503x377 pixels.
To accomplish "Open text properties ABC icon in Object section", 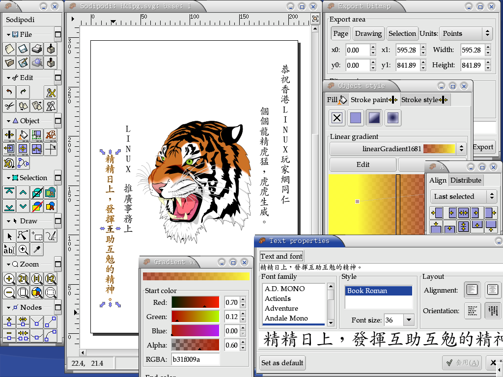I will [51, 135].
